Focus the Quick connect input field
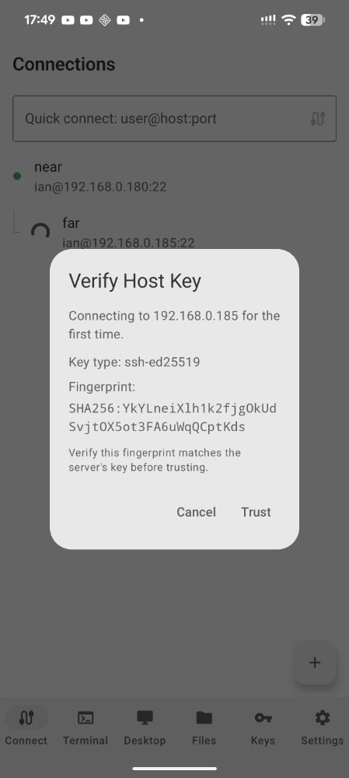 pos(174,118)
